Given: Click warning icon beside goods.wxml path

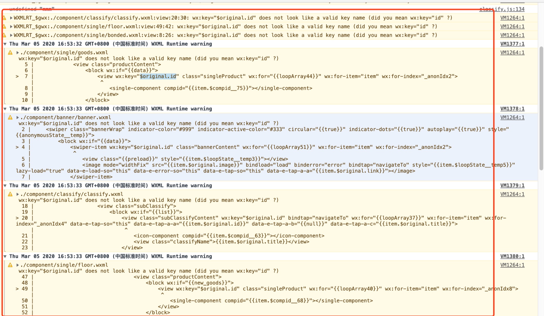Looking at the screenshot, I should [10, 53].
